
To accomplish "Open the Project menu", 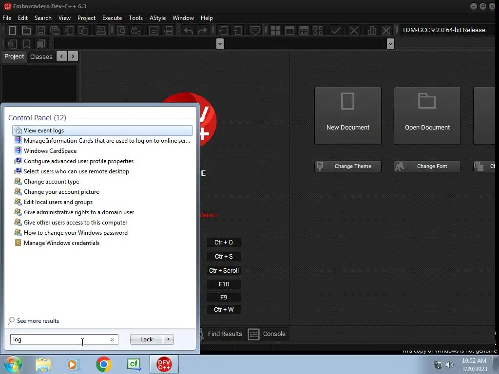I will coord(86,18).
